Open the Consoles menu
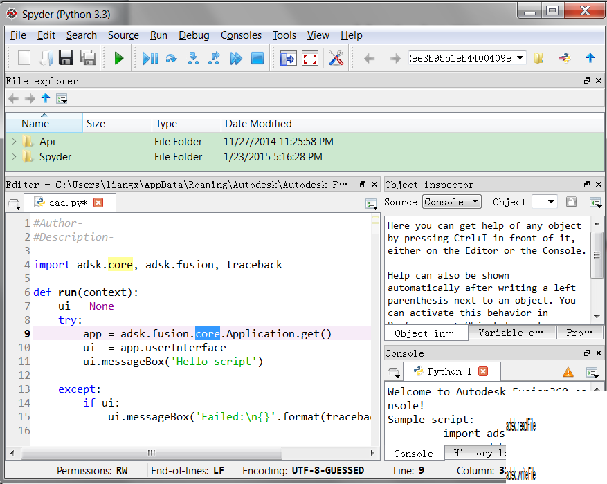 [x=241, y=35]
